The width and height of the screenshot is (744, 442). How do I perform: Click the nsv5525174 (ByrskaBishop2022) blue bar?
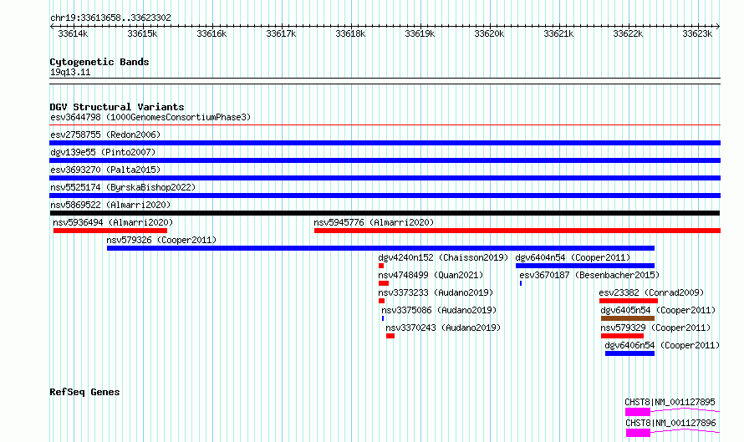385,196
